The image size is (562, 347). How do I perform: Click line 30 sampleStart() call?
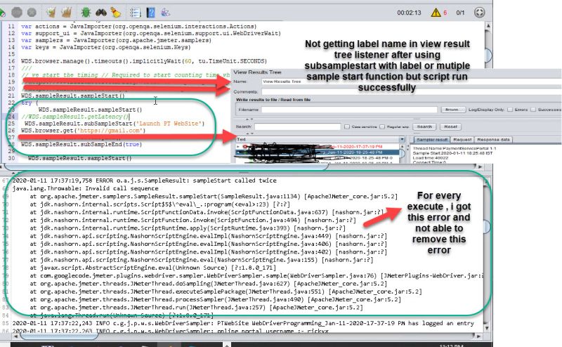point(79,158)
